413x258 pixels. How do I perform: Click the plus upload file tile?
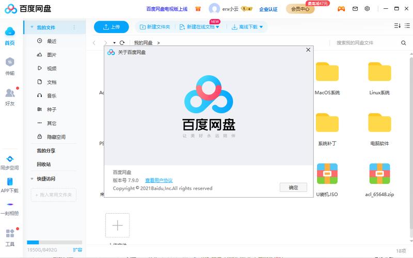point(118,225)
